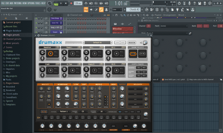223x133 pixels.
Task: Select bank 1-8 in Bank Select
Action: (133, 54)
